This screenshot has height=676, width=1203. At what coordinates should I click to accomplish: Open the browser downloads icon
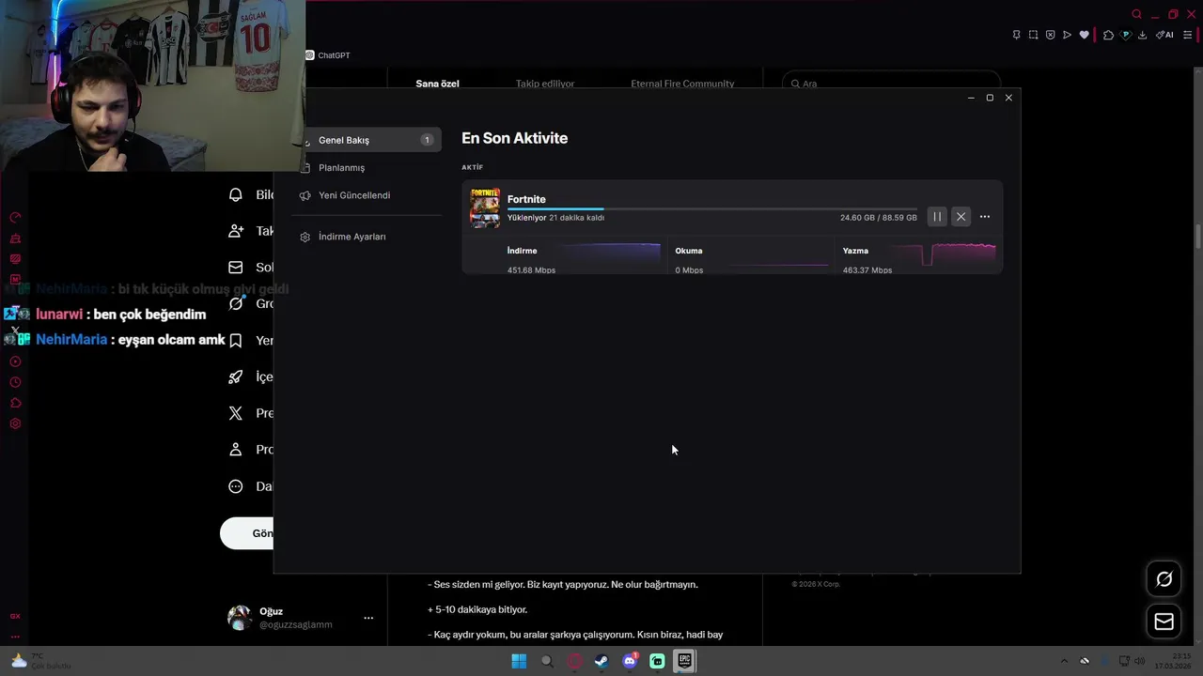pyautogui.click(x=1142, y=35)
